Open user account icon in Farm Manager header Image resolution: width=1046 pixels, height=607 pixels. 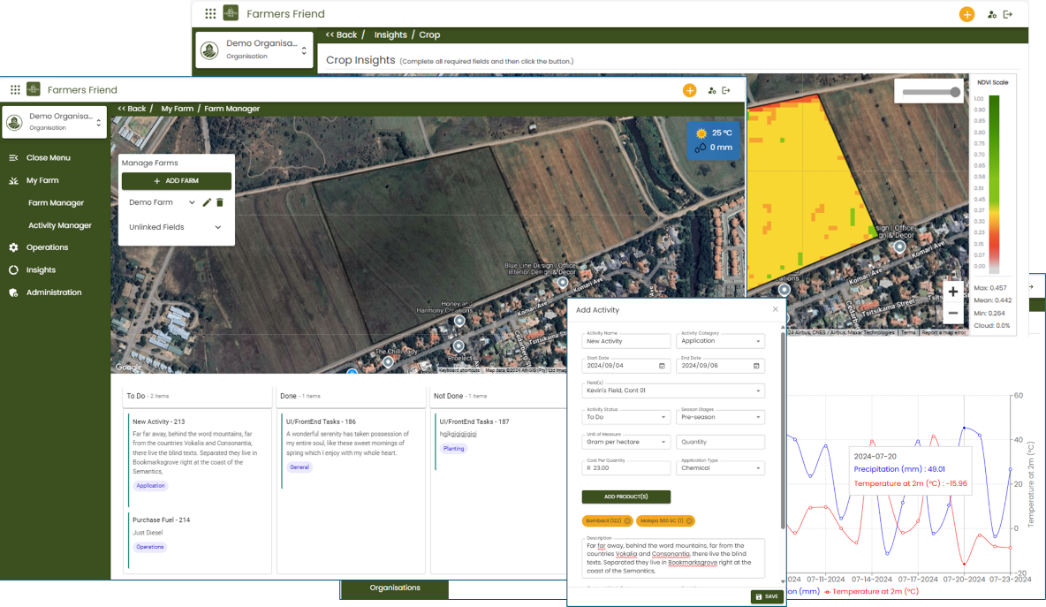click(x=712, y=90)
